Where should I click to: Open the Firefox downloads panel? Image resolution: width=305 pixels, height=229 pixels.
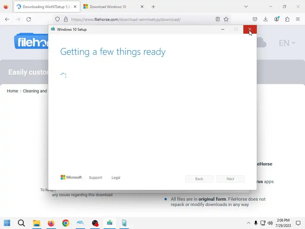pos(265,19)
